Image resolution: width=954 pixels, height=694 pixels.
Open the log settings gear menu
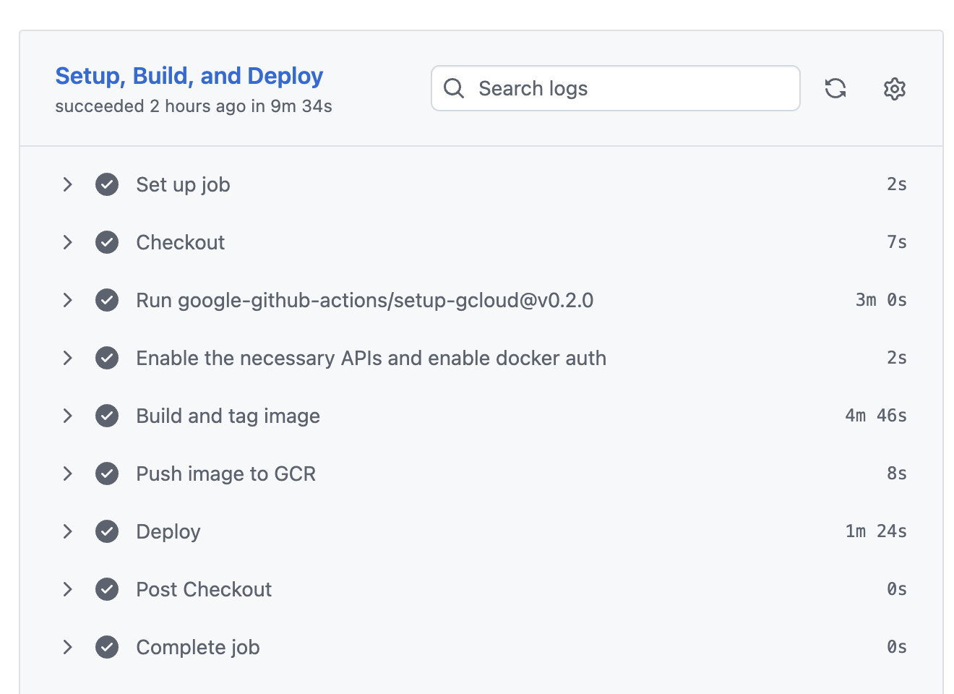[x=894, y=88]
